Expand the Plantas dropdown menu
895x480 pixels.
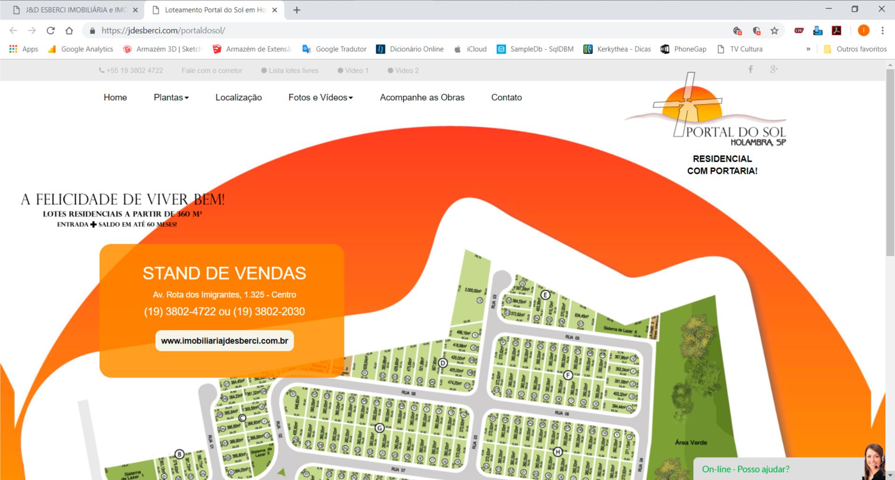point(171,97)
